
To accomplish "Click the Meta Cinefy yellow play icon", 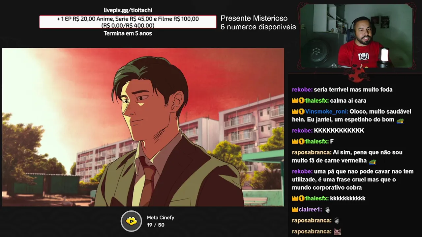I will pyautogui.click(x=131, y=221).
